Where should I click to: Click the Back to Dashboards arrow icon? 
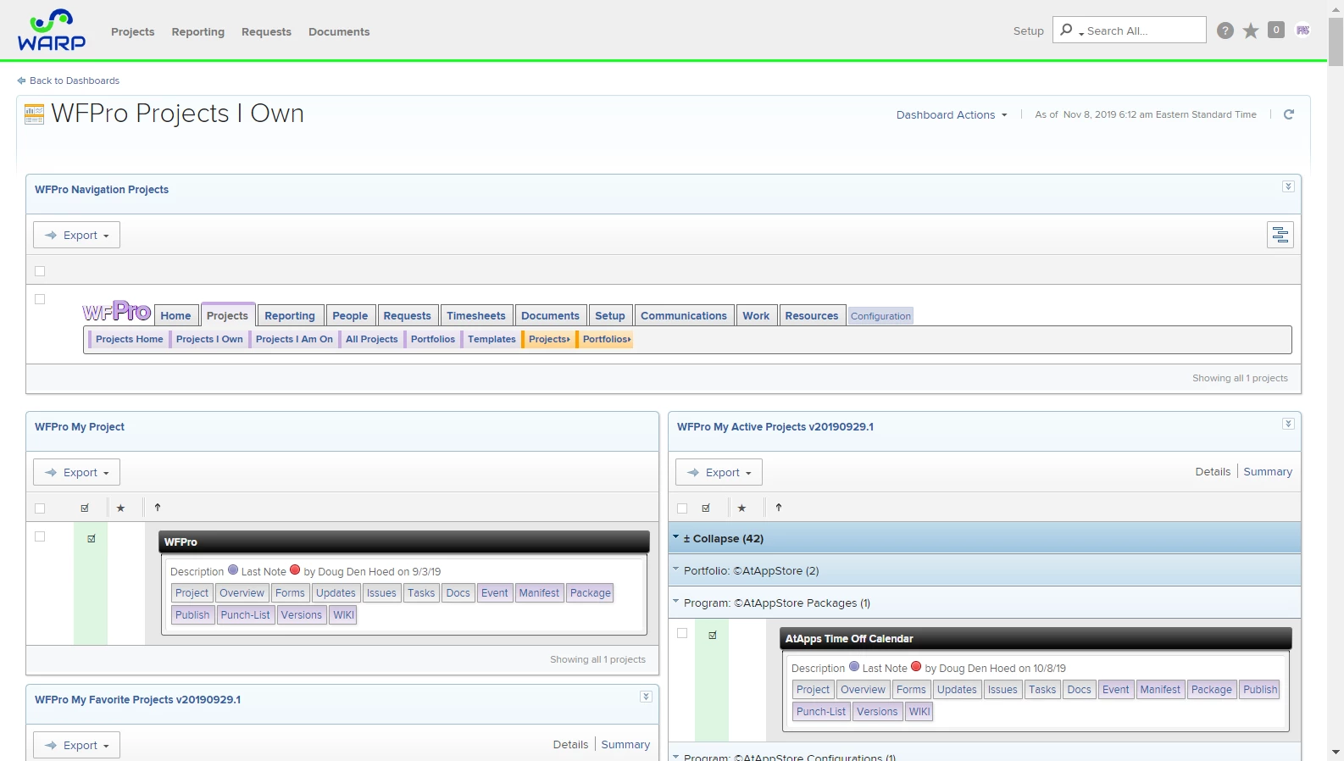click(21, 81)
